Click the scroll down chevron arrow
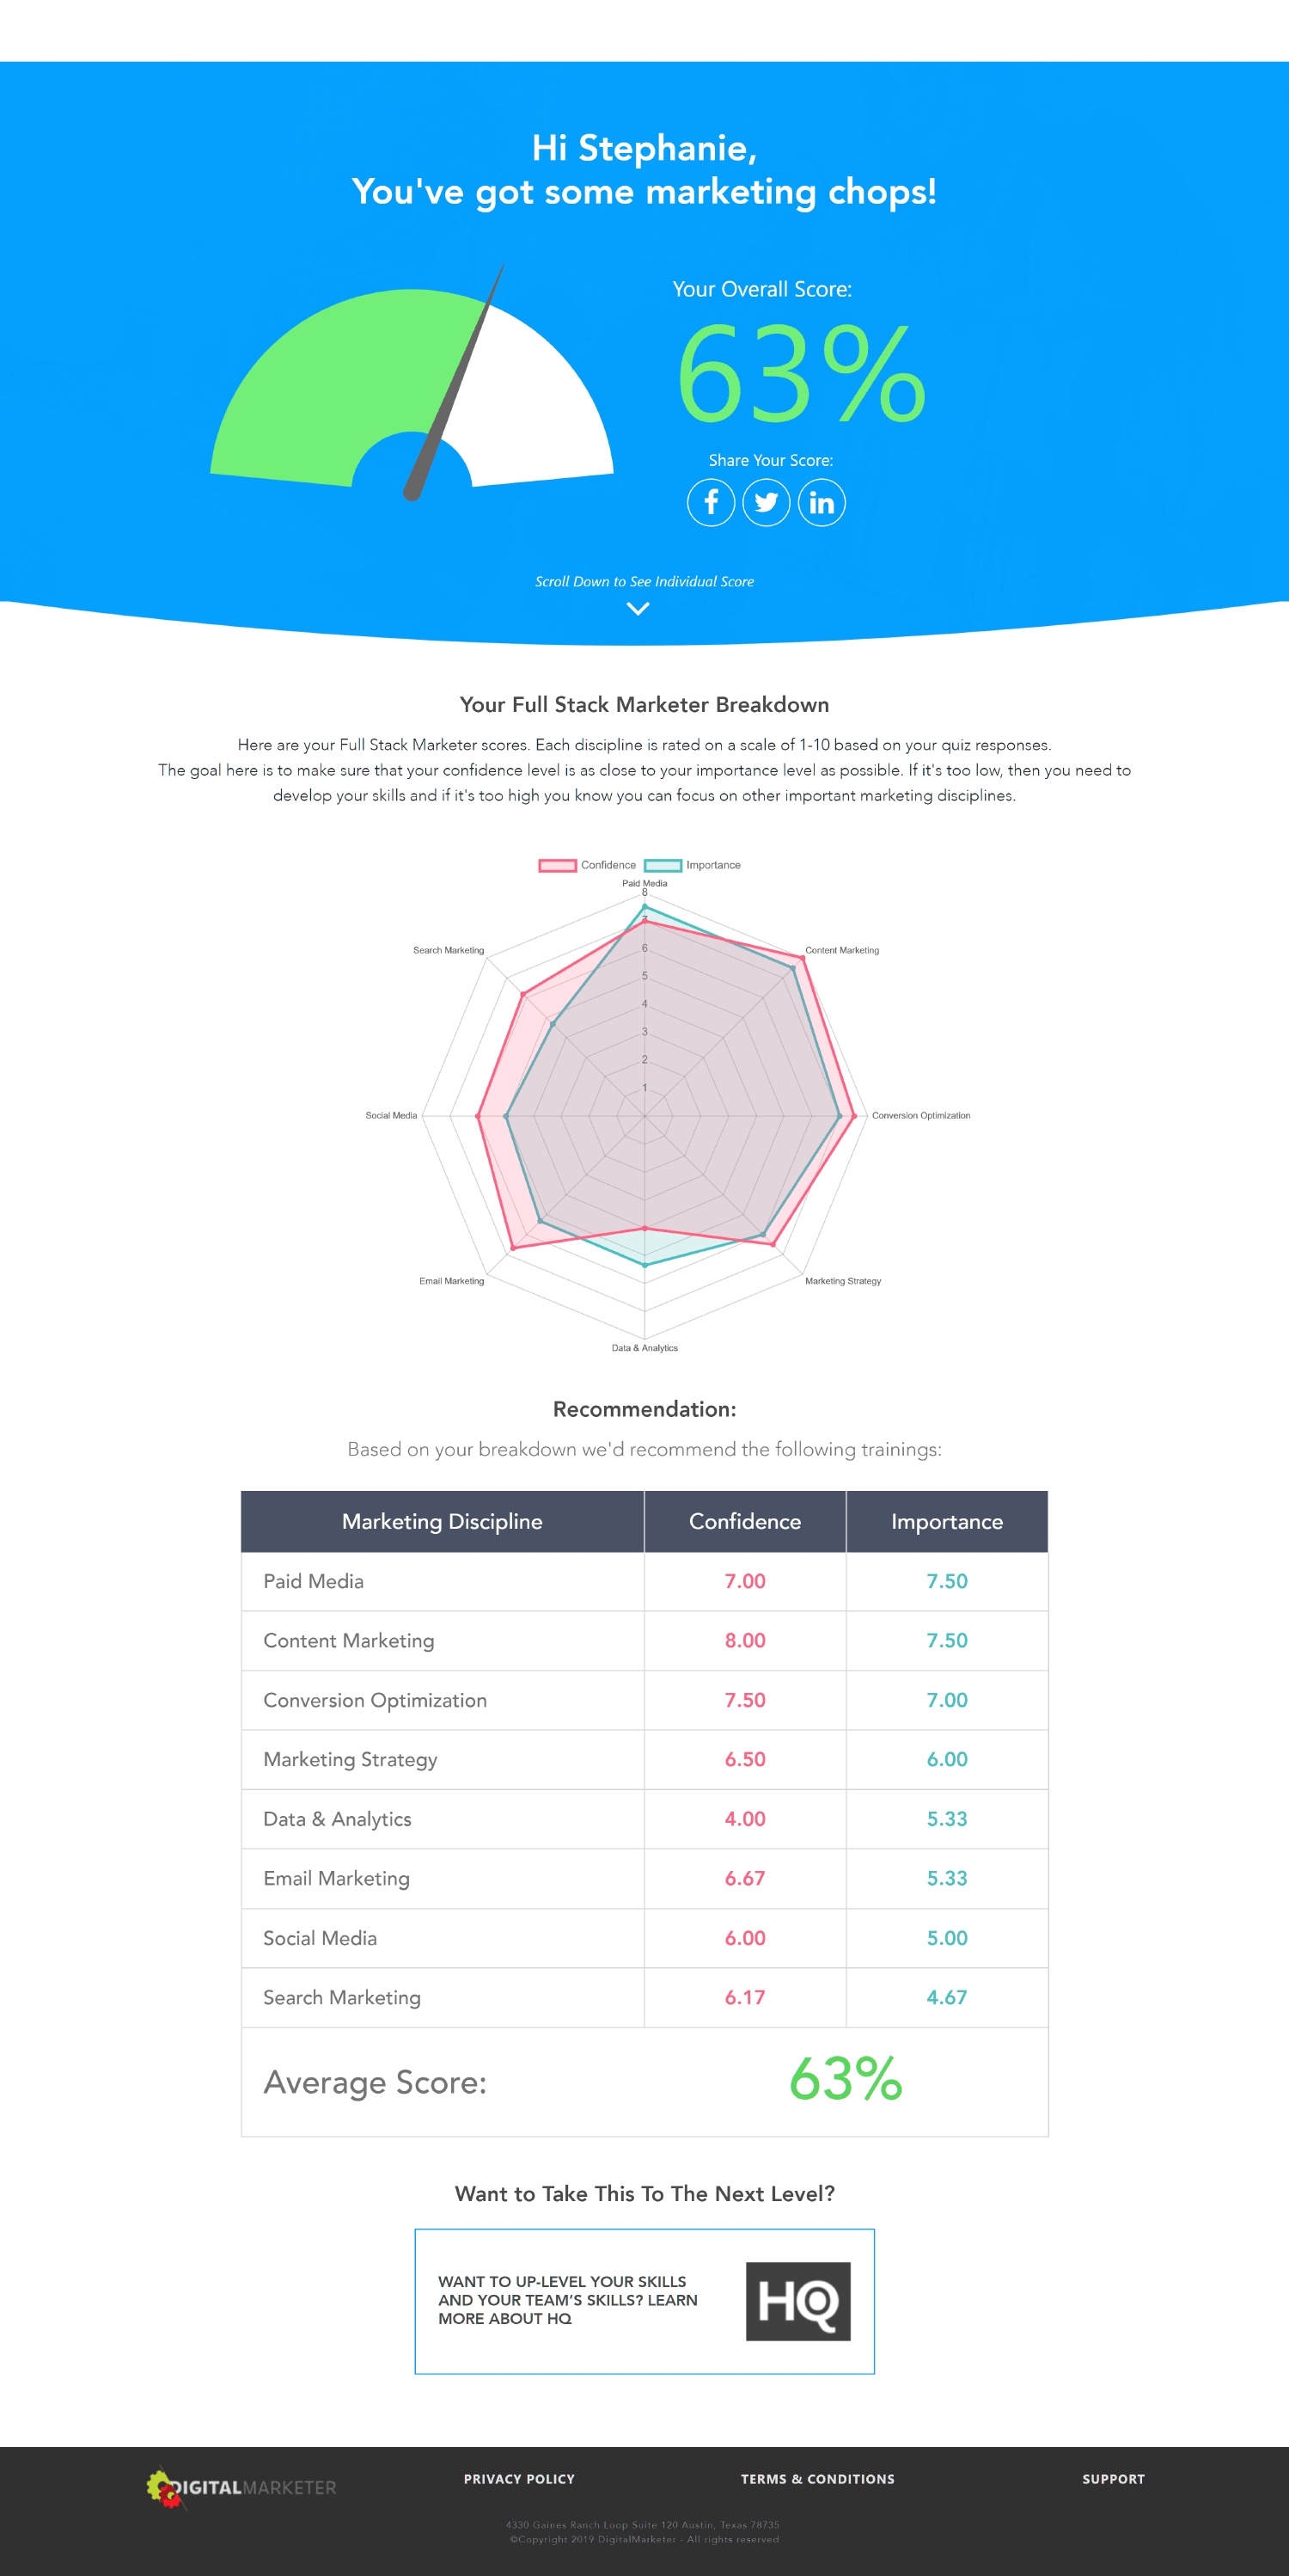Image resolution: width=1289 pixels, height=2576 pixels. coord(638,608)
